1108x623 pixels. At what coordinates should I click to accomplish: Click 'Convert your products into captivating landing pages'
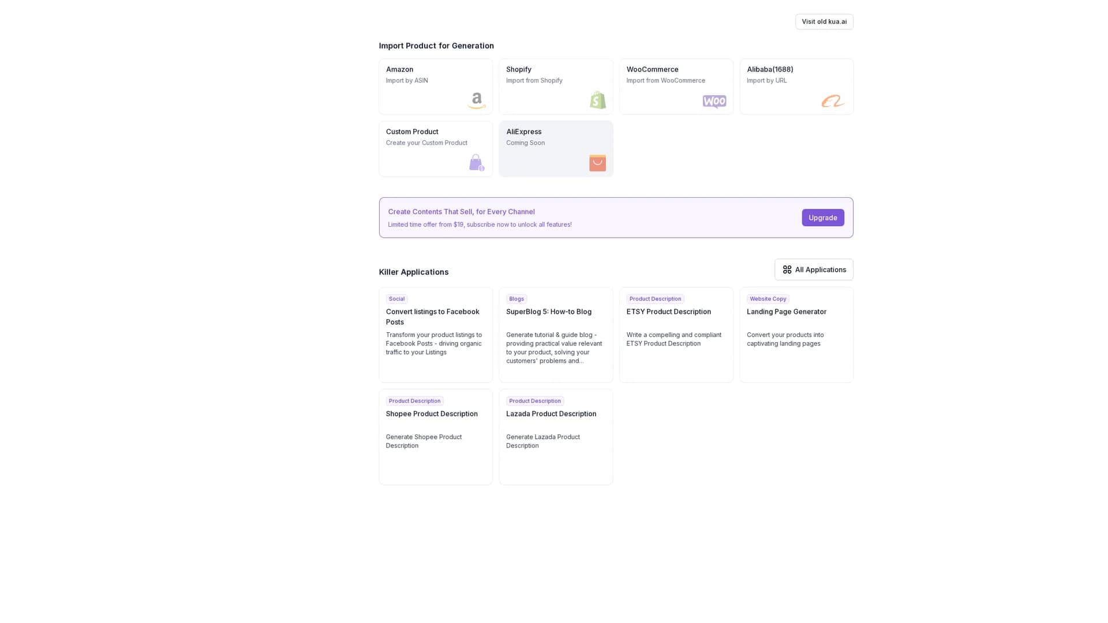tap(785, 339)
